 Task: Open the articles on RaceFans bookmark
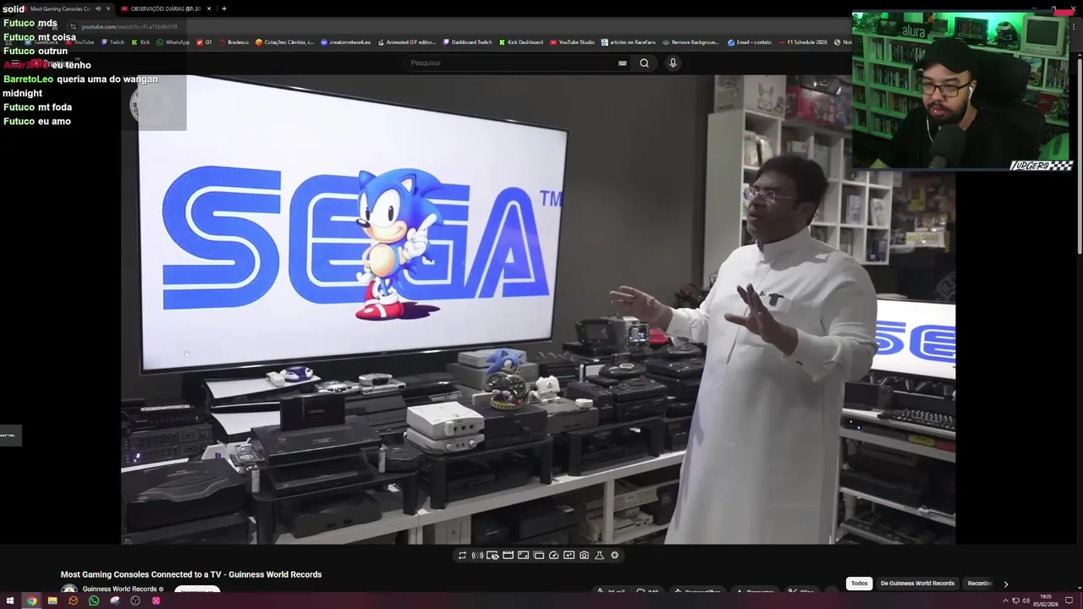point(629,42)
